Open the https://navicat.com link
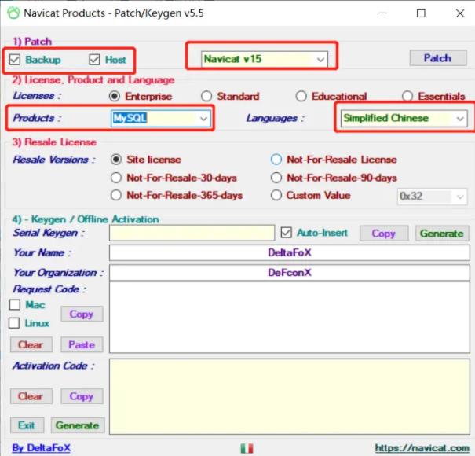 (x=422, y=448)
